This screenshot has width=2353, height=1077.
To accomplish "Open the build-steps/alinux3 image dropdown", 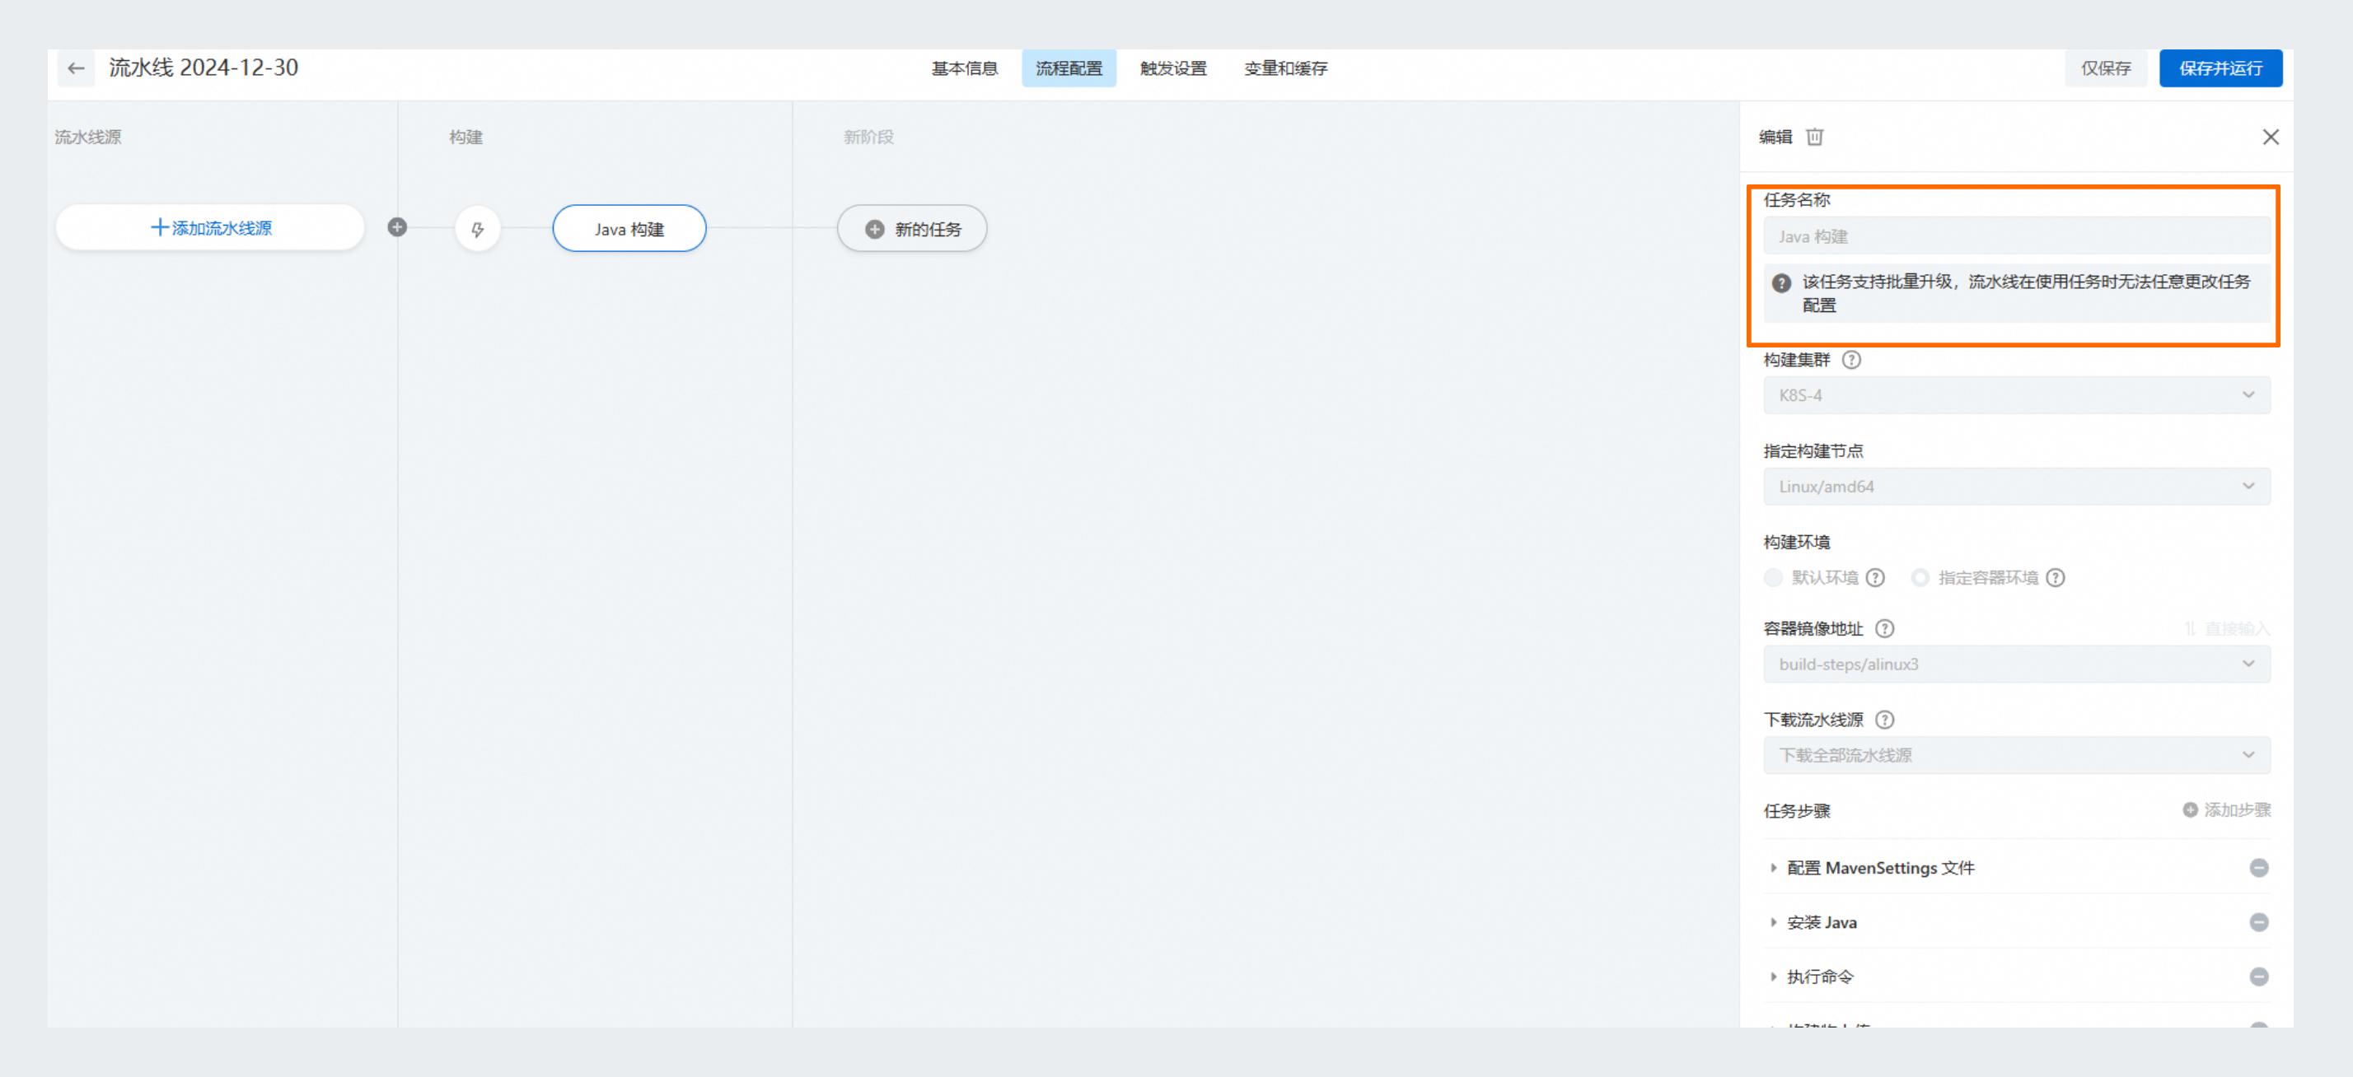I will pyautogui.click(x=2016, y=664).
